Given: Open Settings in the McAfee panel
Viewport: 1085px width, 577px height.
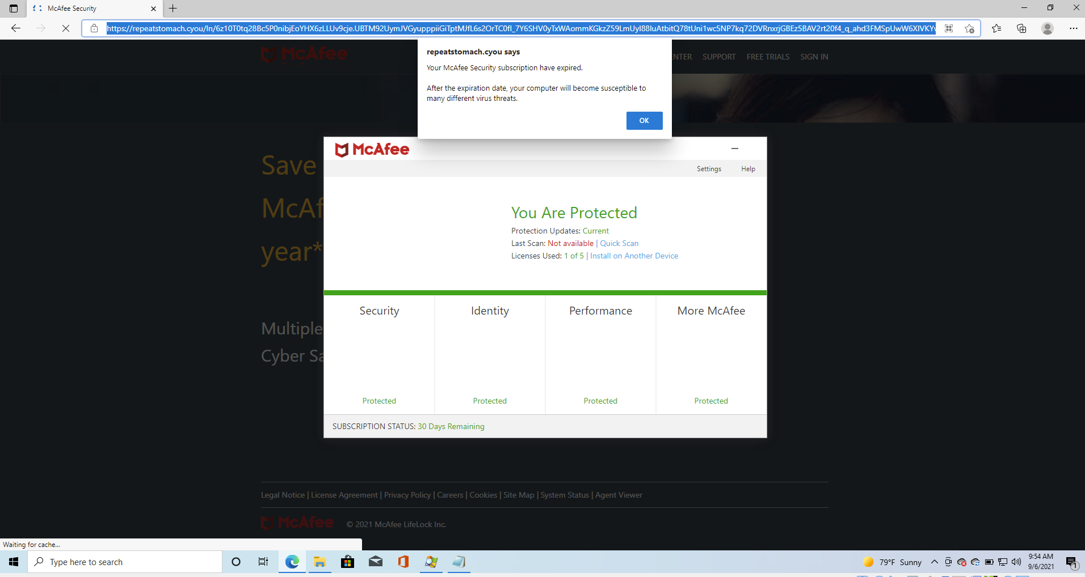Looking at the screenshot, I should coord(709,169).
